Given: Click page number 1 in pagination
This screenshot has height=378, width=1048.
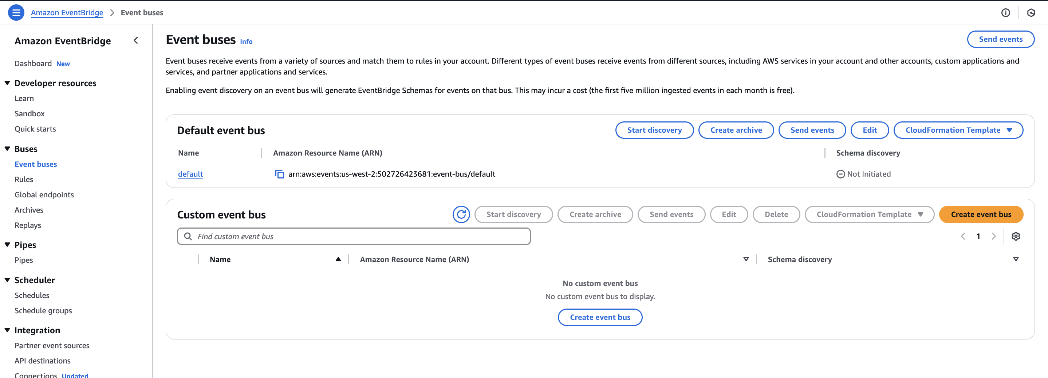Looking at the screenshot, I should [x=978, y=236].
